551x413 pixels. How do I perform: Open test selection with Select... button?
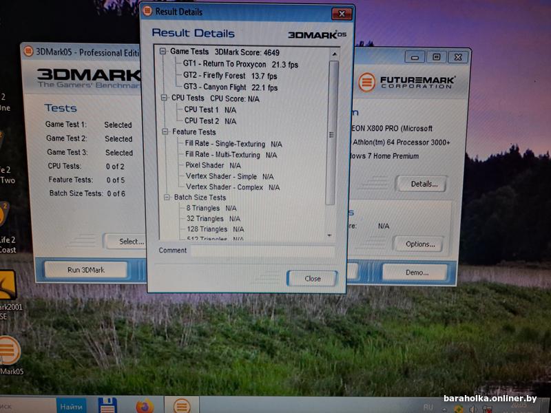(126, 242)
